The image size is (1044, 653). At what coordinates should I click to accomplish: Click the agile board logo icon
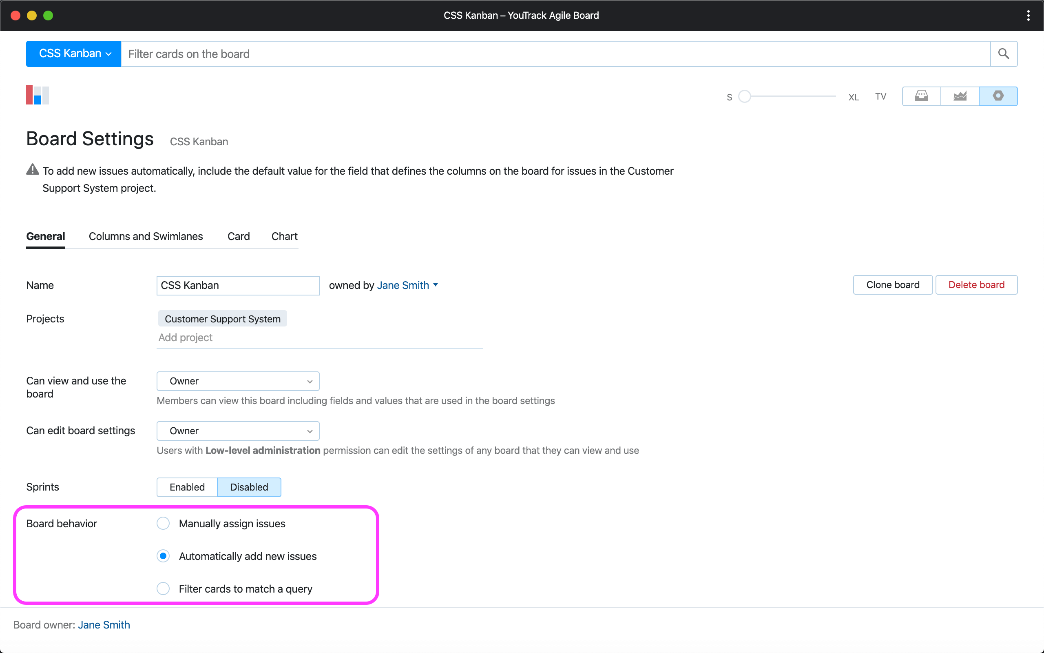tap(38, 95)
